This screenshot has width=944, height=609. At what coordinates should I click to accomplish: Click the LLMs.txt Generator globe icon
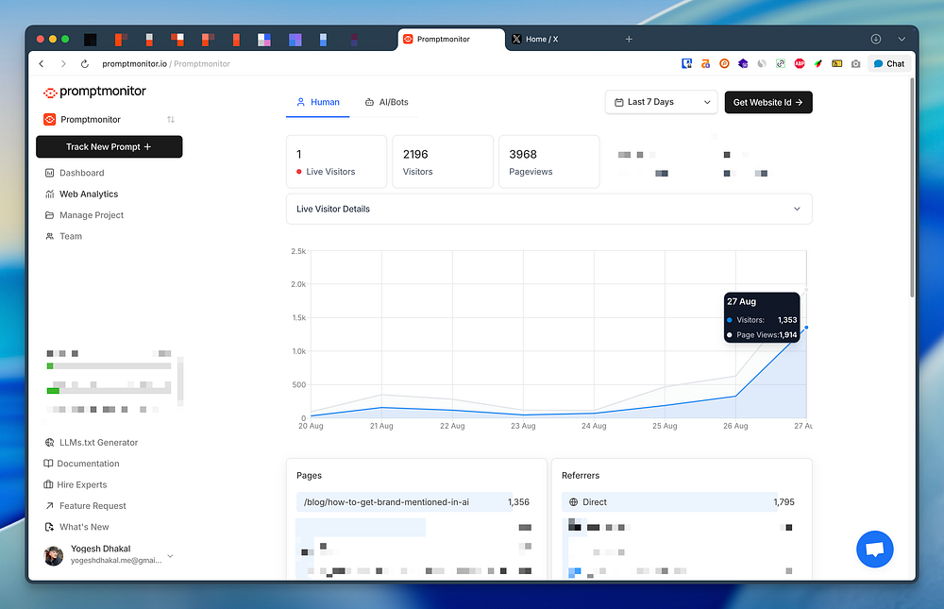click(x=49, y=442)
